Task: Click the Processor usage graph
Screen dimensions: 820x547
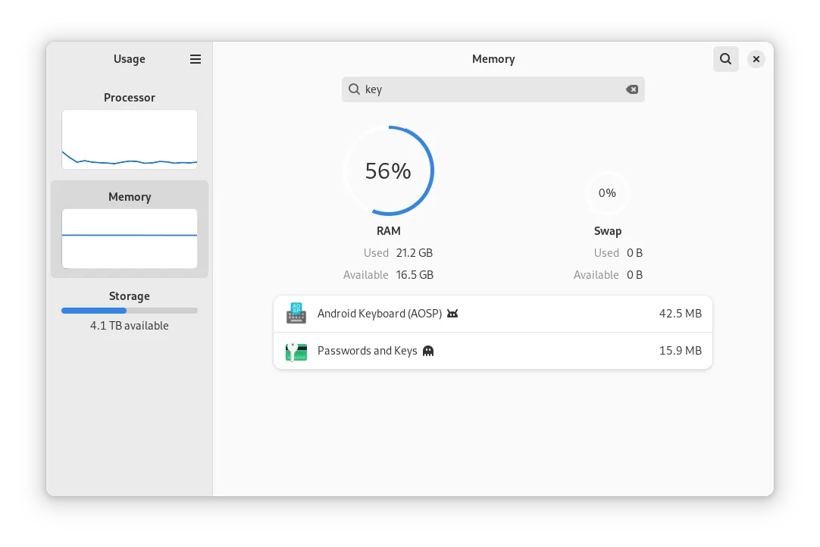Action: tap(130, 139)
